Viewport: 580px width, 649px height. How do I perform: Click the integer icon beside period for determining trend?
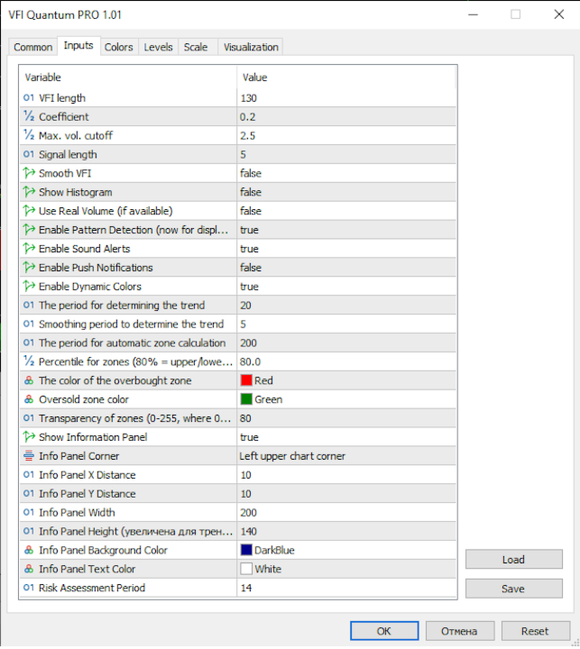(x=29, y=305)
